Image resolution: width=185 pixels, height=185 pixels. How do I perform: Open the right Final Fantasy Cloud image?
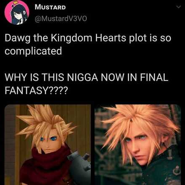pyautogui.click(x=138, y=145)
